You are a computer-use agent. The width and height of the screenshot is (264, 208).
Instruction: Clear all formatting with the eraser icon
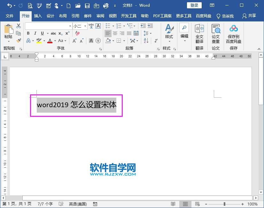click(x=77, y=33)
